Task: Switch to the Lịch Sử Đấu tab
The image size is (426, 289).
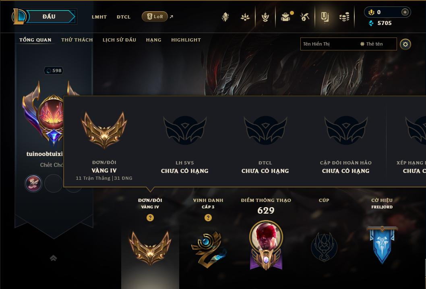Action: coord(119,40)
